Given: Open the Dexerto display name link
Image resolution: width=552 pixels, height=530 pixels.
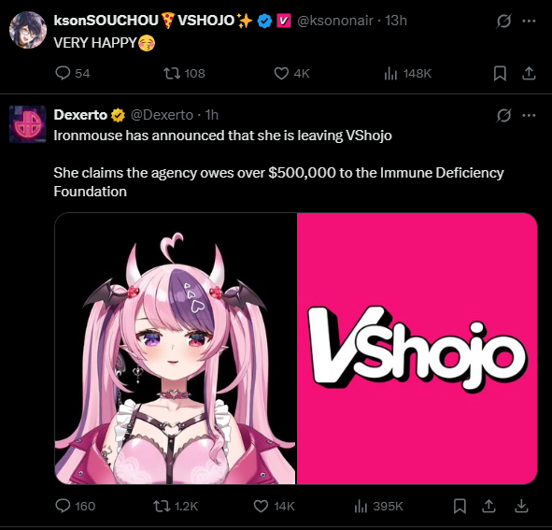Looking at the screenshot, I should [80, 115].
